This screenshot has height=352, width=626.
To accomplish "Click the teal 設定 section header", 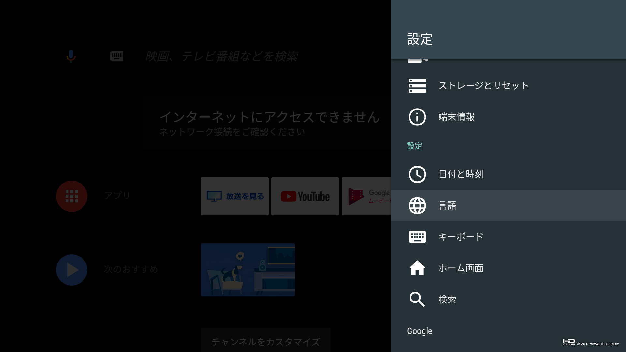I will [x=415, y=146].
